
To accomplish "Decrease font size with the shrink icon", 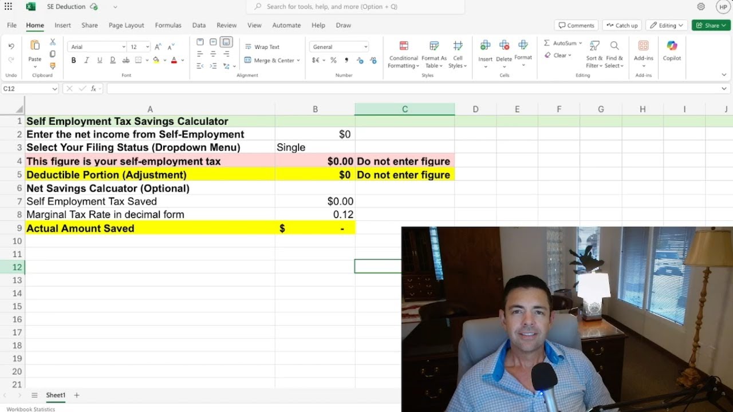I will pos(171,47).
